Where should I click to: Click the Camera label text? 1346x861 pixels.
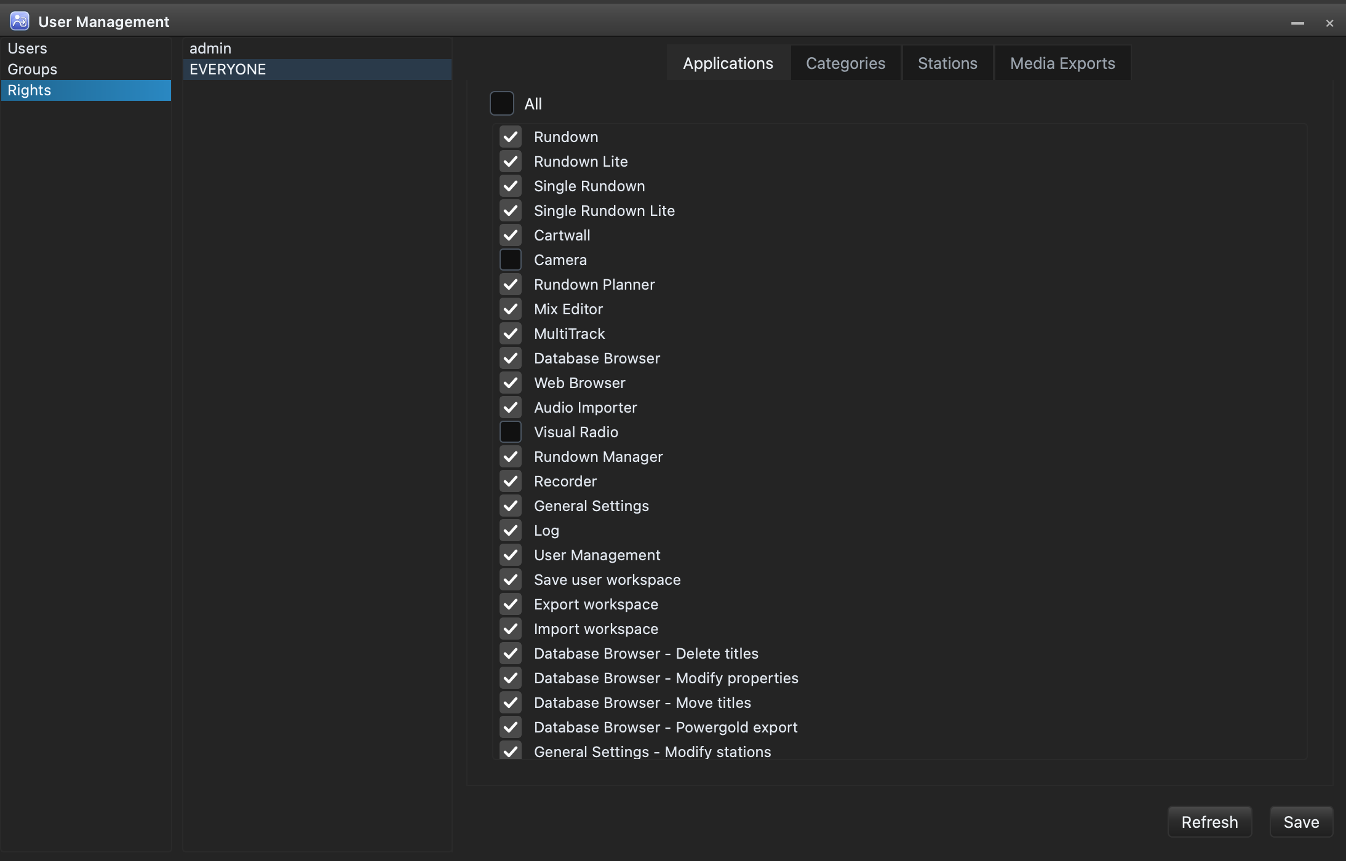(x=560, y=260)
